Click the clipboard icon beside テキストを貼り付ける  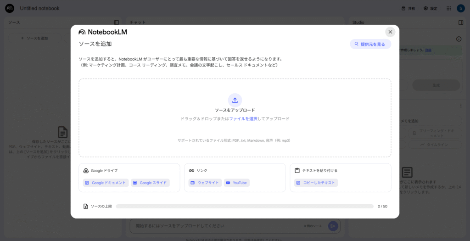pos(297,171)
